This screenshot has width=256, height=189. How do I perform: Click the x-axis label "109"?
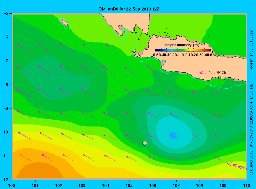pos(223,186)
